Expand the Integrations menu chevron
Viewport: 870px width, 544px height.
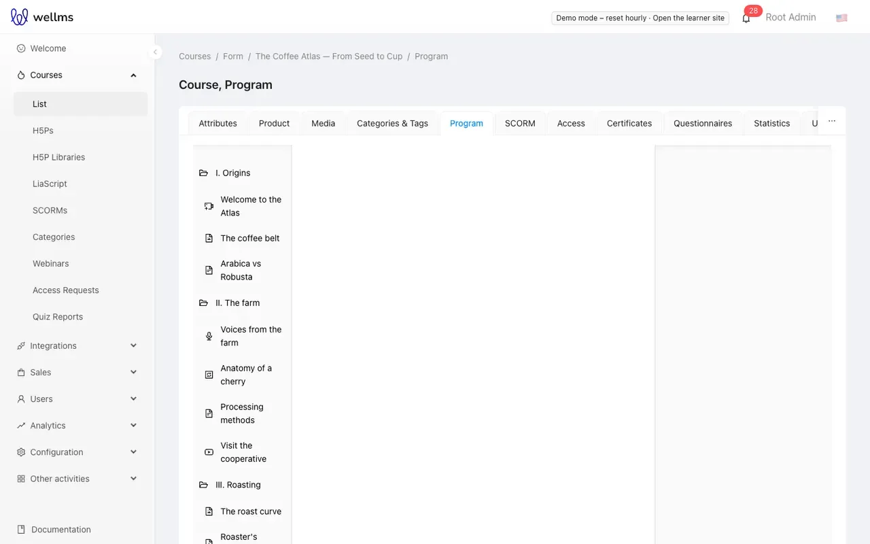(133, 345)
